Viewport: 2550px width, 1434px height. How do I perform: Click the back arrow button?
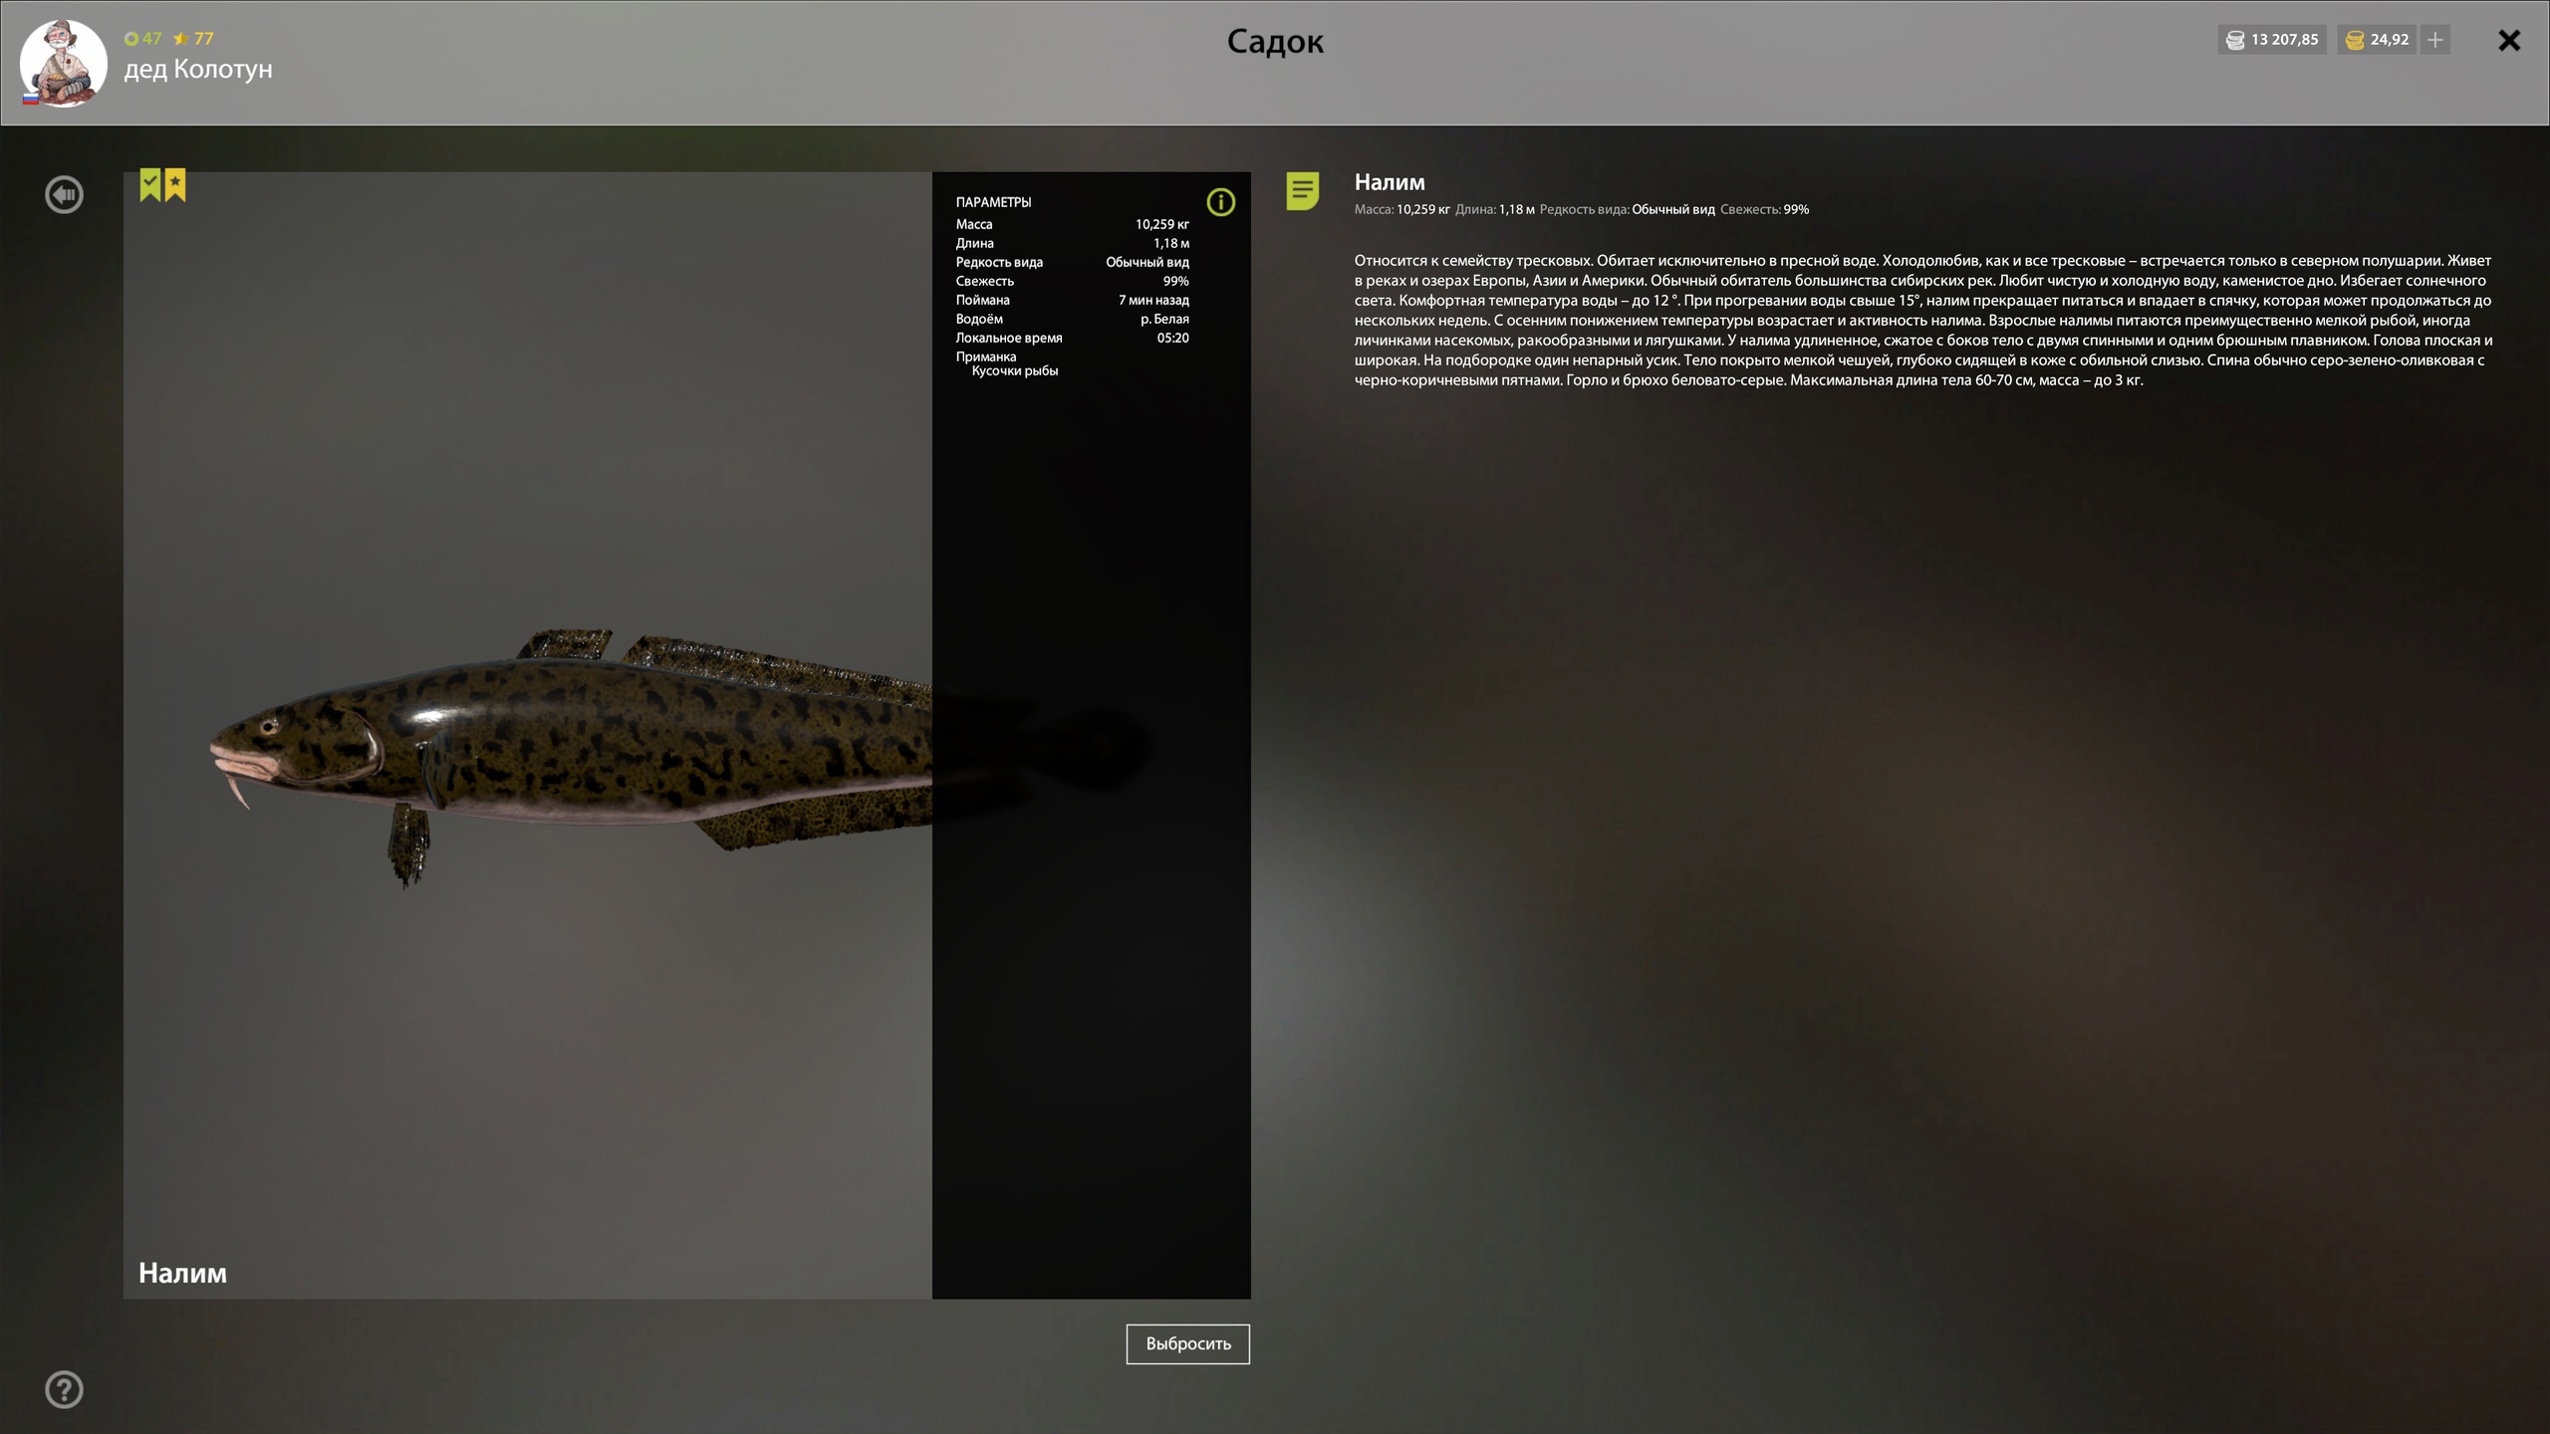[x=64, y=194]
